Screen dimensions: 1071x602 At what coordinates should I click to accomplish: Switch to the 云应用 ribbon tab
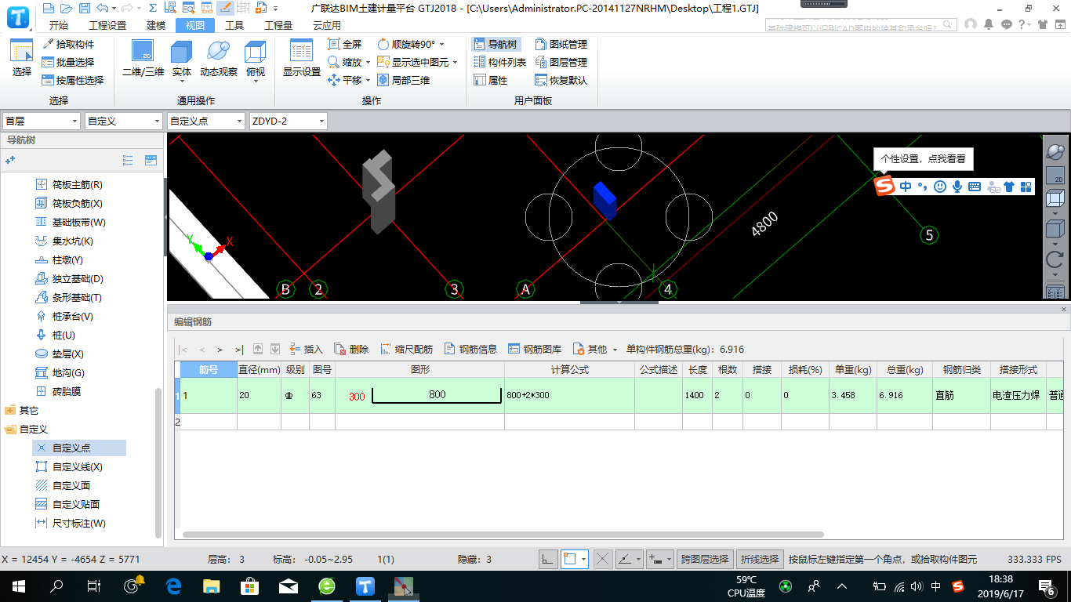[327, 25]
